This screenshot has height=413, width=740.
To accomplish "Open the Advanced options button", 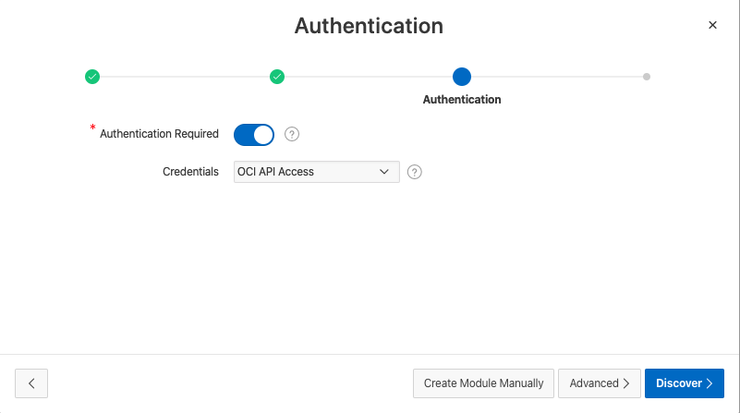I will (600, 383).
